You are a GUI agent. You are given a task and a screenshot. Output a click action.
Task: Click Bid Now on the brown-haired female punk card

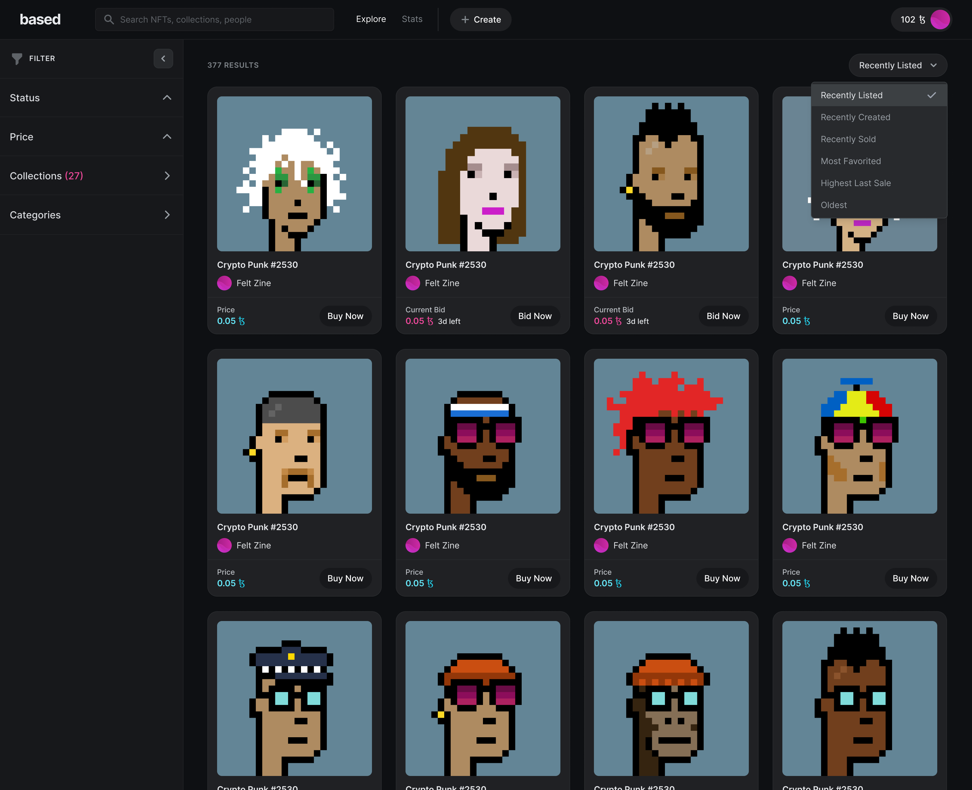(535, 316)
